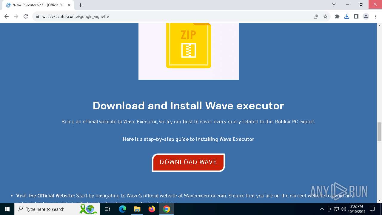
Task: Open volume control tray icon
Action: (x=344, y=209)
